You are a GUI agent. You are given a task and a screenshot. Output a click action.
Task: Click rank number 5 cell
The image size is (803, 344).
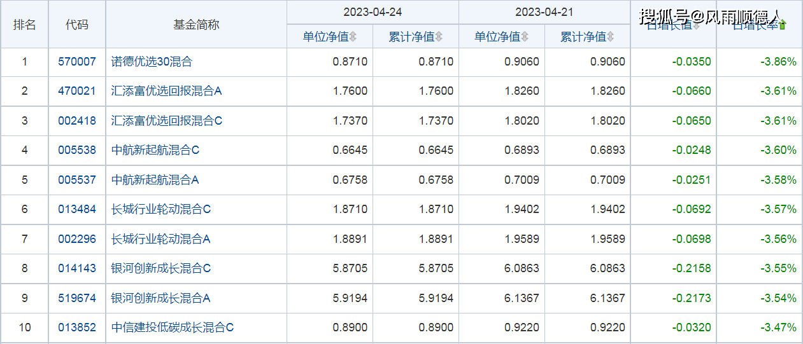coord(25,180)
